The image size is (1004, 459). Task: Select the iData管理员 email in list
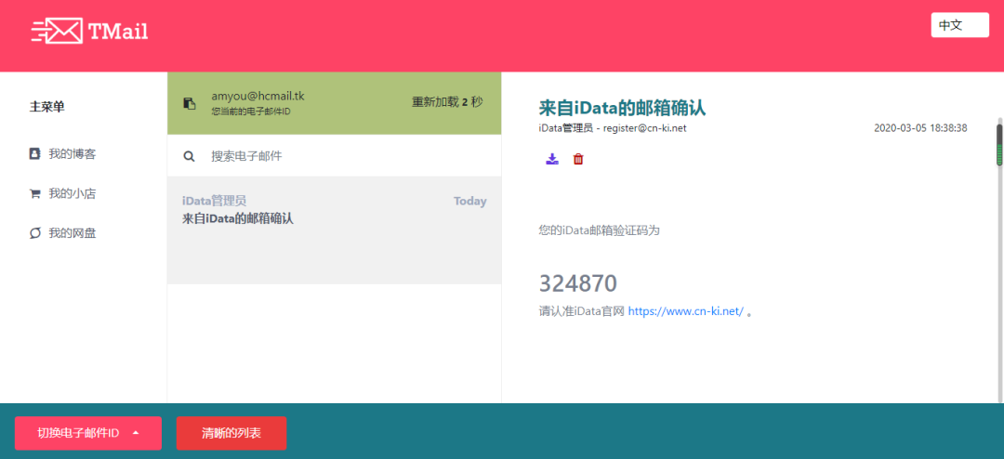point(334,210)
